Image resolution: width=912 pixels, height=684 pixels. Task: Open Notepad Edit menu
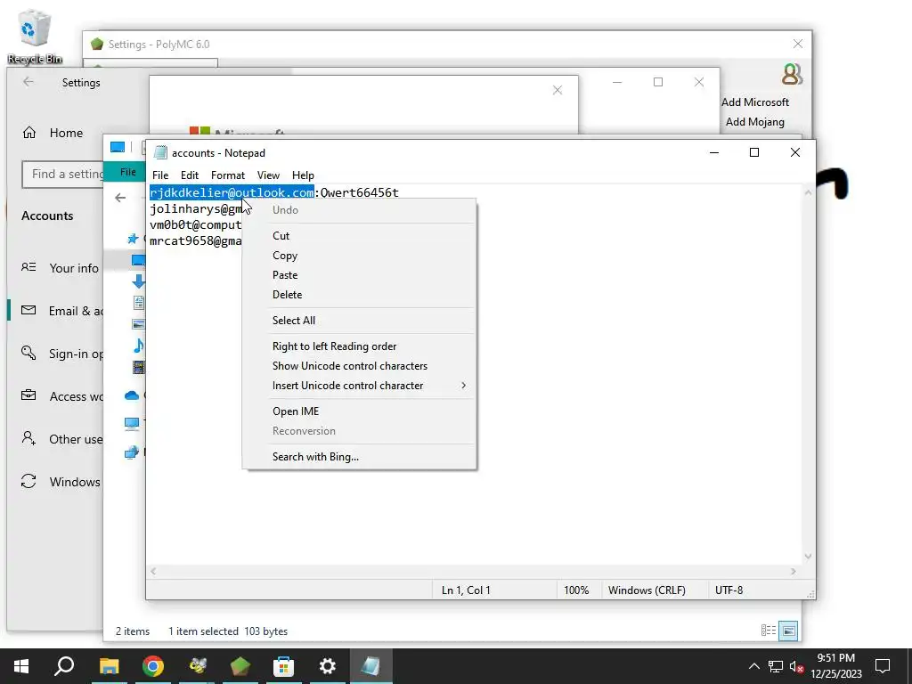tap(189, 175)
